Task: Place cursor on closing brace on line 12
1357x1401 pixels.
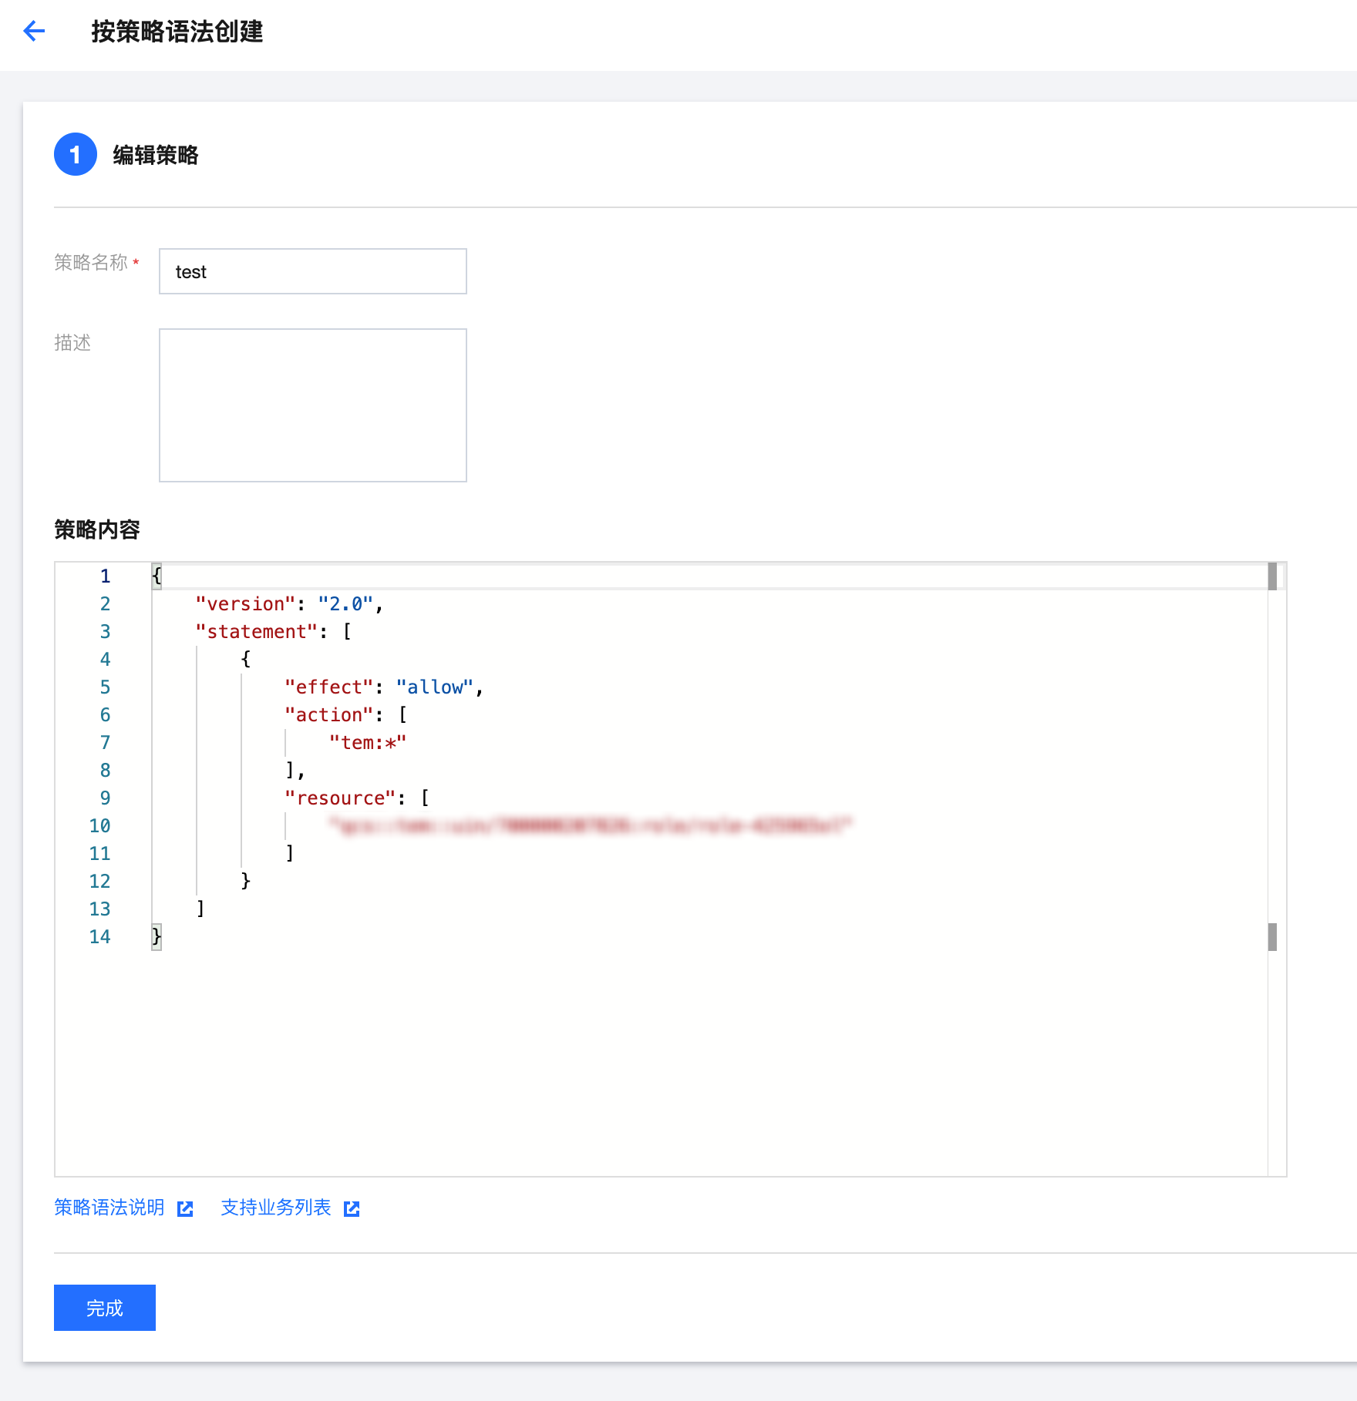Action: pos(246,881)
